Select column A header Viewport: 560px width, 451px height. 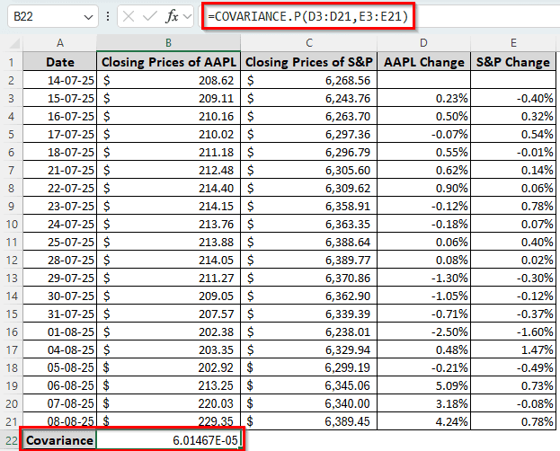59,43
